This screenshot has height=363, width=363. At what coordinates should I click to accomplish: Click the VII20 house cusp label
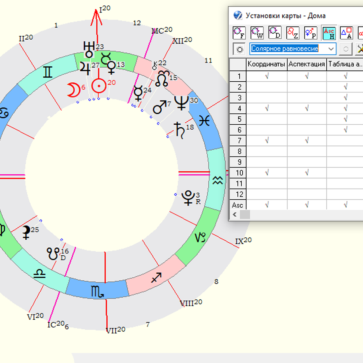coord(116,330)
